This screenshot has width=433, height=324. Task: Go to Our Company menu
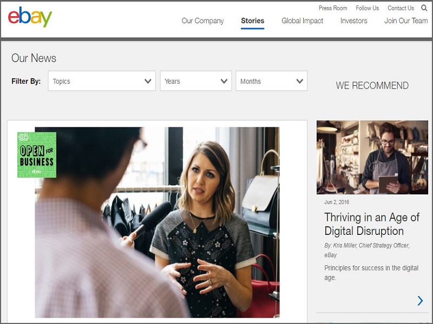(202, 21)
